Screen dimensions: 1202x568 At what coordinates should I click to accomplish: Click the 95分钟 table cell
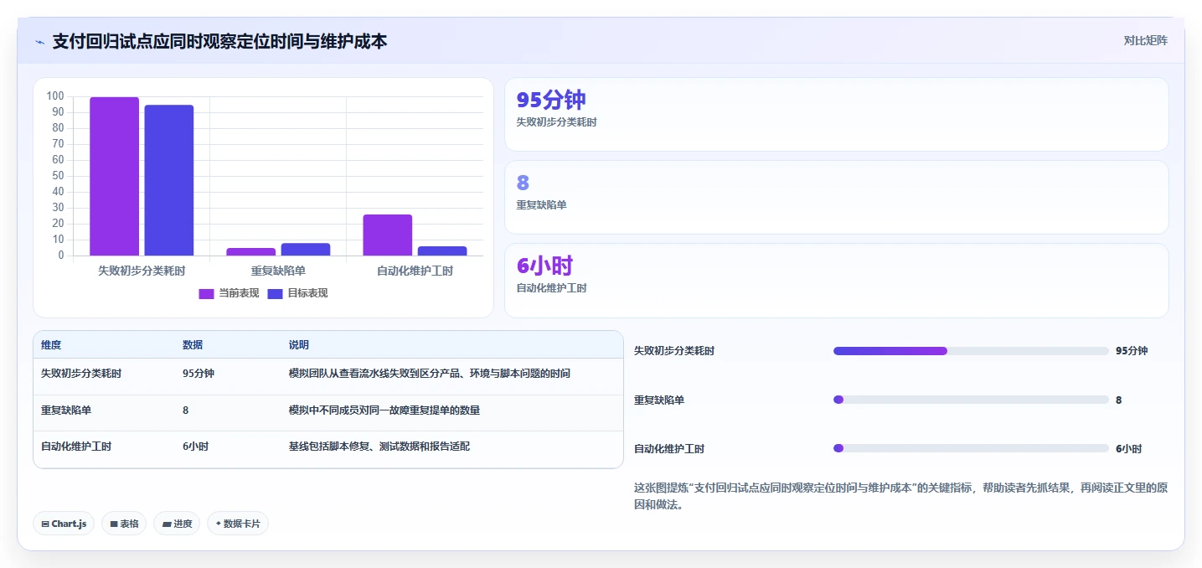tap(199, 374)
